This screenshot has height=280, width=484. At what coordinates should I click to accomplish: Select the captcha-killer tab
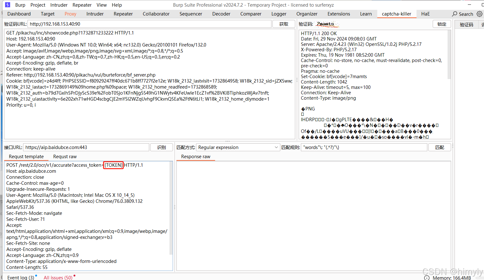coord(397,14)
